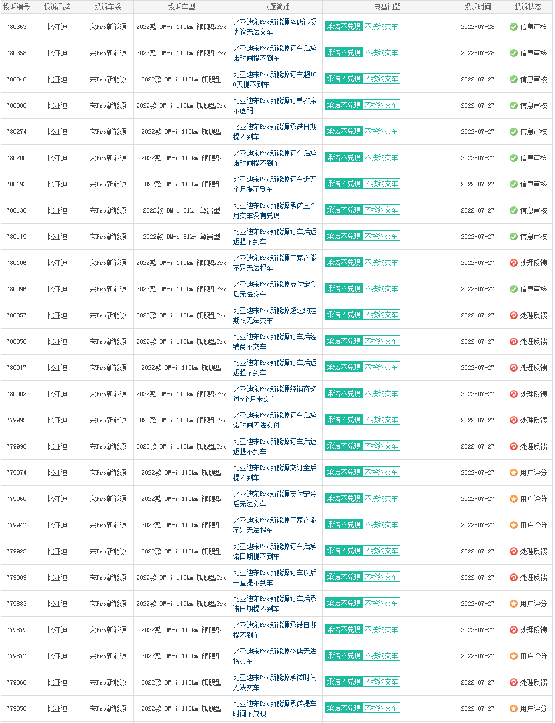The height and width of the screenshot is (723, 555).
Task: Click complaint number 780346
Action: pyautogui.click(x=16, y=79)
